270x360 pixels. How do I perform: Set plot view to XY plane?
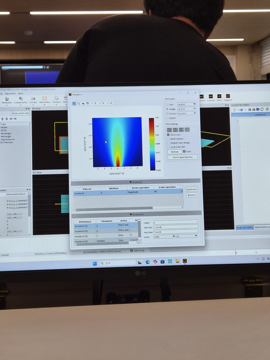tap(169, 130)
